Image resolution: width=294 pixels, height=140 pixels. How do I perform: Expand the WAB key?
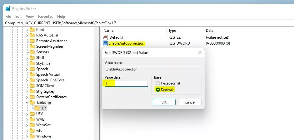pos(27,120)
